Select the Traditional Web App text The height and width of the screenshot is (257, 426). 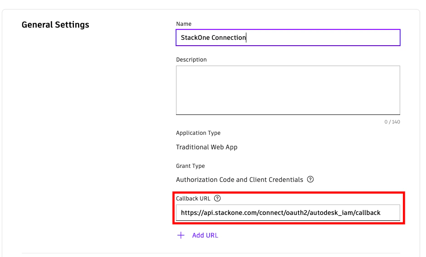coord(207,147)
